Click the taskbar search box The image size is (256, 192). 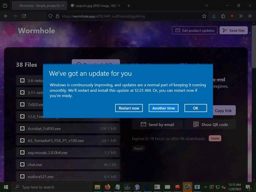tap(52, 187)
